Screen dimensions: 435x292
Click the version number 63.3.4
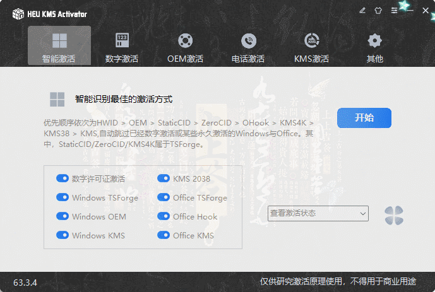click(25, 283)
